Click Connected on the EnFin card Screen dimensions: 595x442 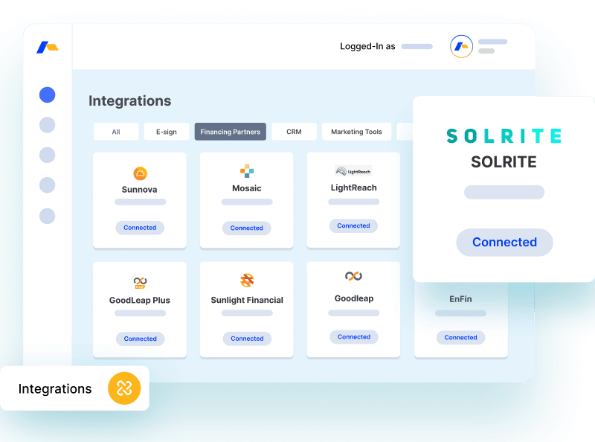[460, 337]
